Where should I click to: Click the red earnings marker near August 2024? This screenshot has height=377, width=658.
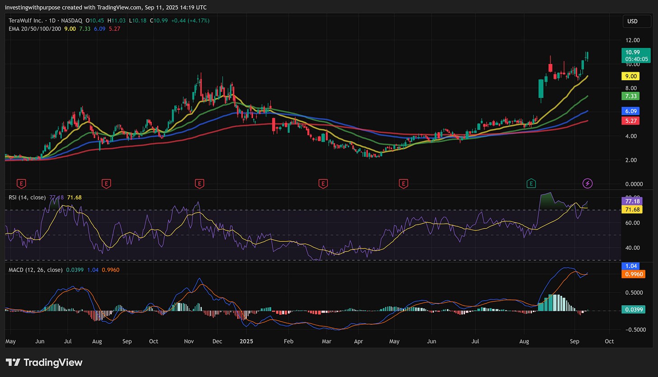point(106,183)
